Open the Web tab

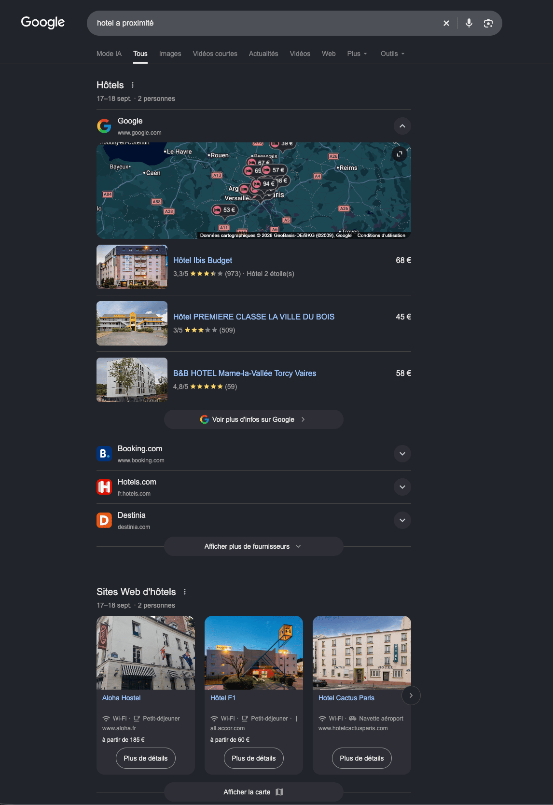[329, 54]
